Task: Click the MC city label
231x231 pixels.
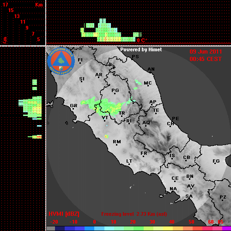Action: tap(148, 83)
